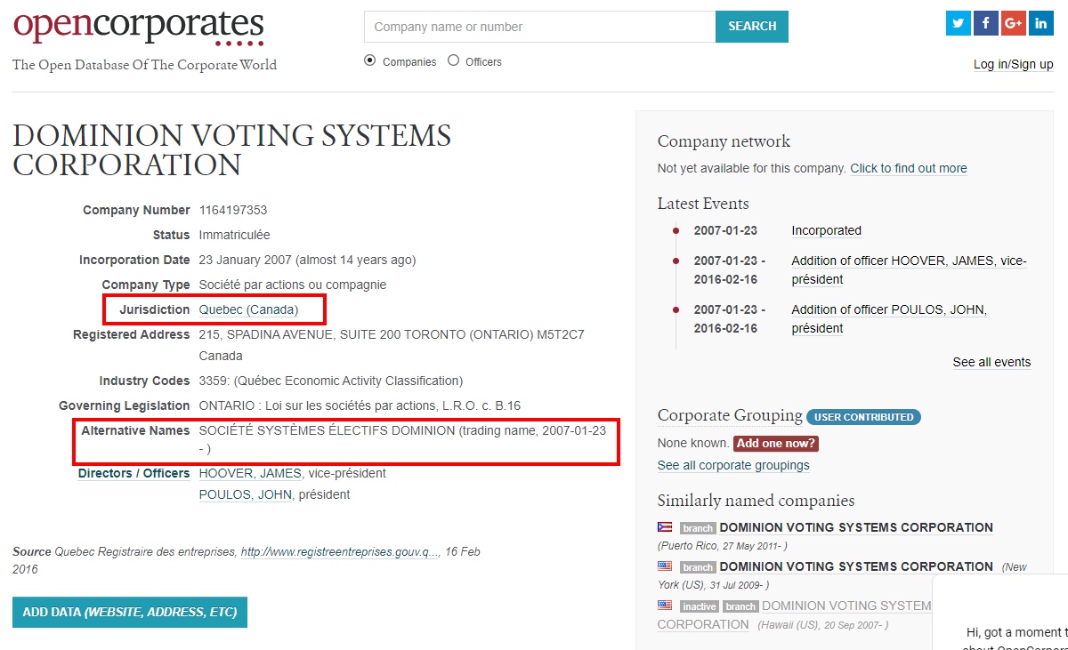Screen dimensions: 1068x650
Task: Click the 215, SPADINA AVENUE registered address
Action: coord(392,345)
